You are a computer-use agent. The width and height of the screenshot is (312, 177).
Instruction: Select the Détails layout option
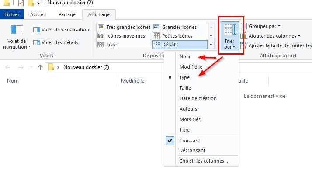pos(180,45)
